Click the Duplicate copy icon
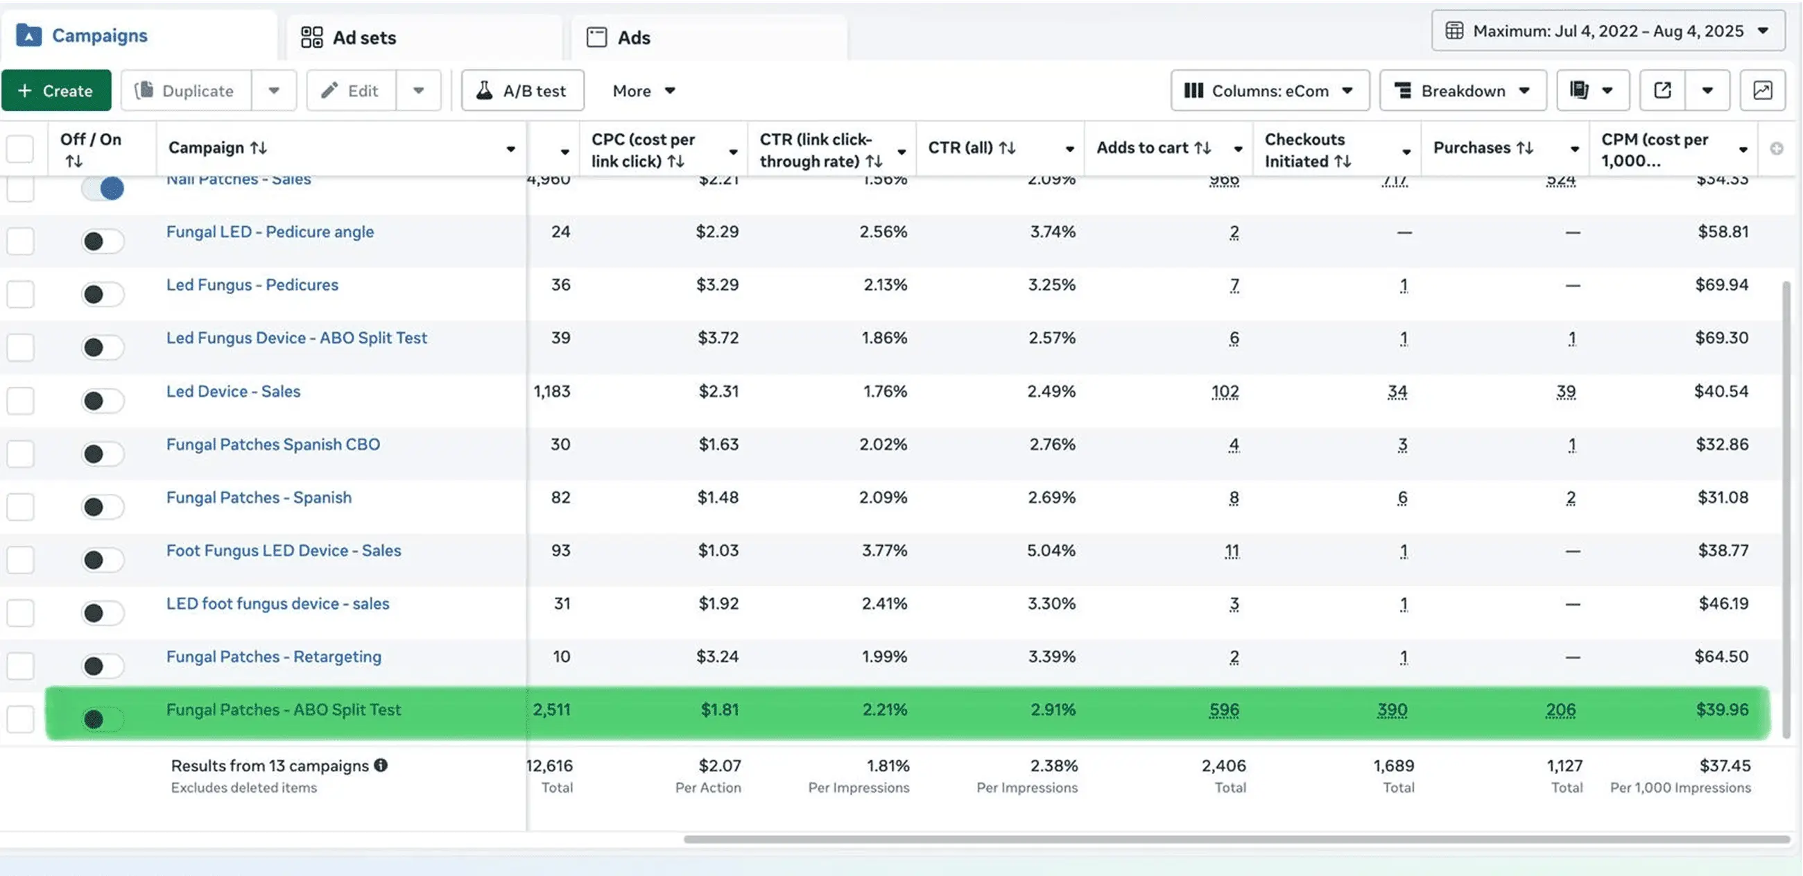This screenshot has width=1803, height=876. pos(144,90)
